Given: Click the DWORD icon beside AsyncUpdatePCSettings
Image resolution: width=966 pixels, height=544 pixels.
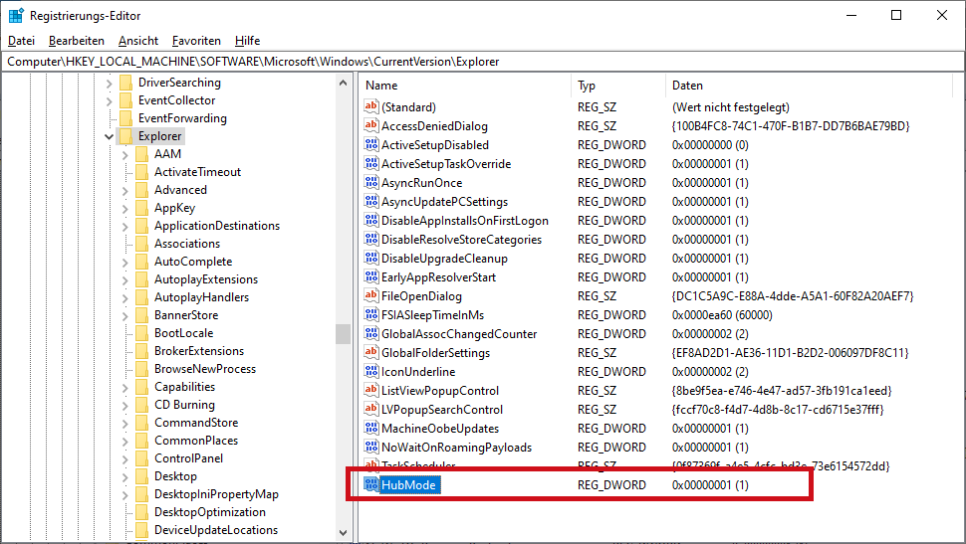Looking at the screenshot, I should 370,201.
